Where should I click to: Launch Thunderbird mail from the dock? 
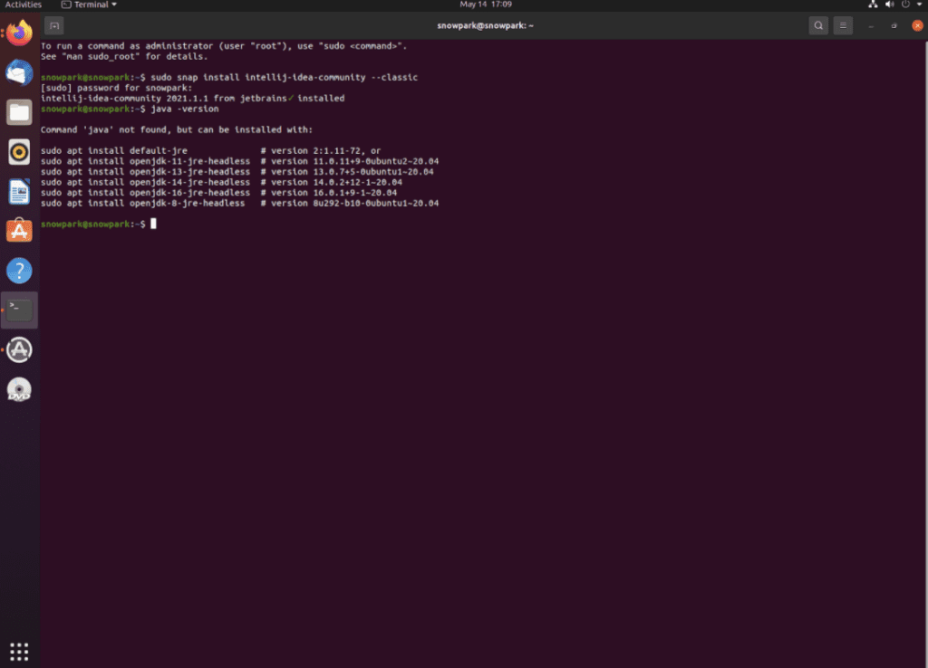[19, 72]
